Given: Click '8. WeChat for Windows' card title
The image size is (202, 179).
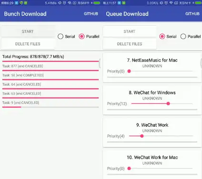Looking at the screenshot, I should 152,93.
